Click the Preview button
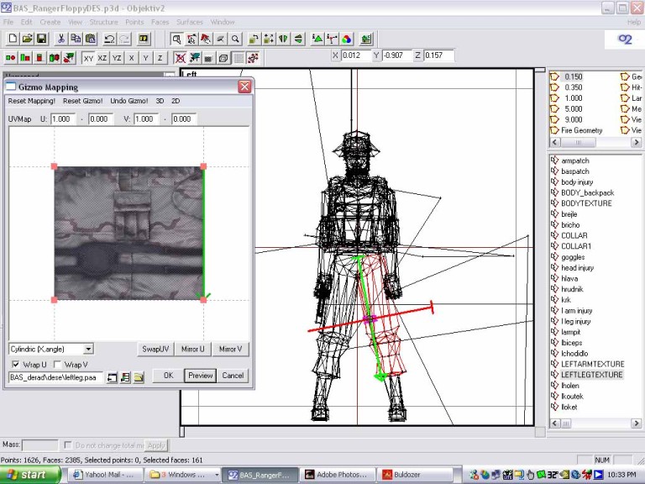This screenshot has height=484, width=645. pos(200,376)
